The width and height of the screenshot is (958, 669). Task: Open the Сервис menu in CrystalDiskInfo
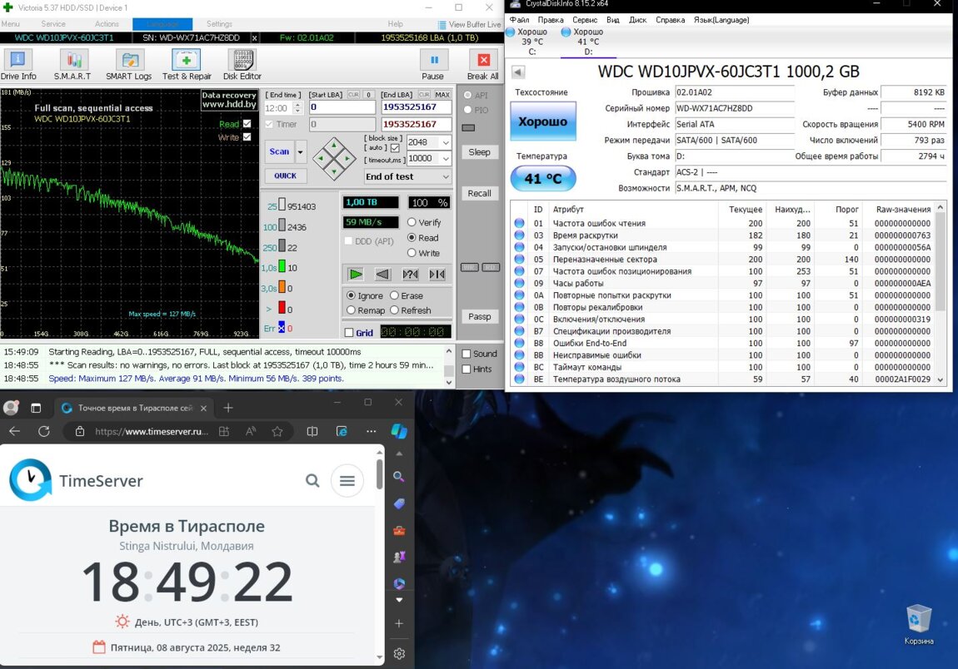[584, 19]
